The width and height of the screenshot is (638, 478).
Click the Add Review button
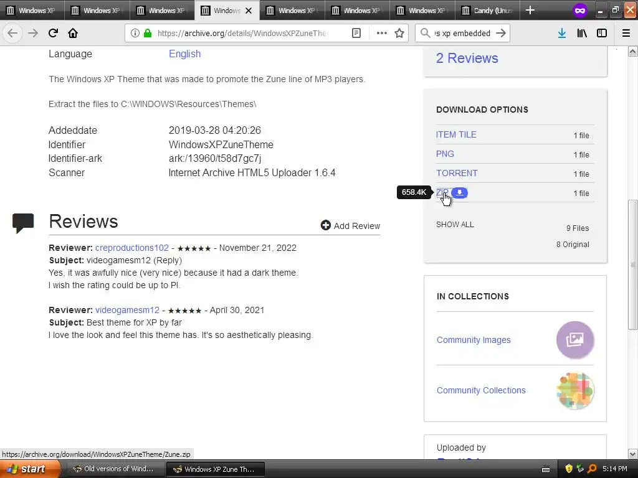pyautogui.click(x=350, y=225)
